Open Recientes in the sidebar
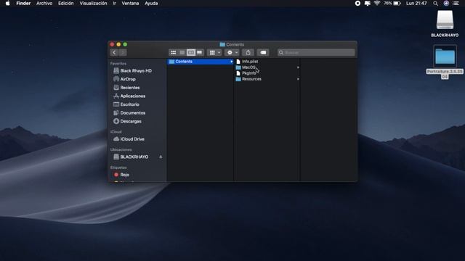The image size is (465, 261). pyautogui.click(x=130, y=88)
